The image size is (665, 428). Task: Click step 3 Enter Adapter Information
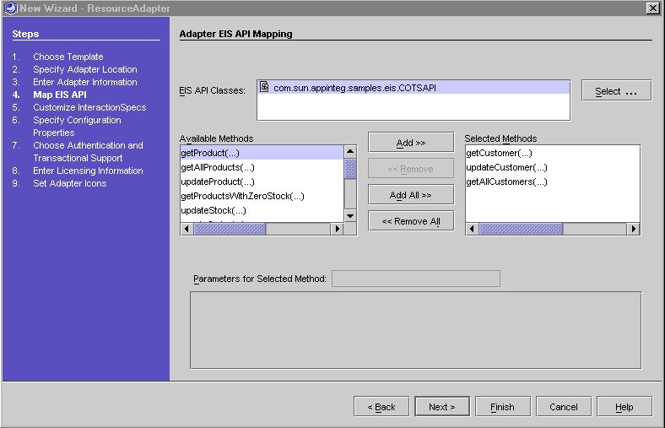click(85, 82)
